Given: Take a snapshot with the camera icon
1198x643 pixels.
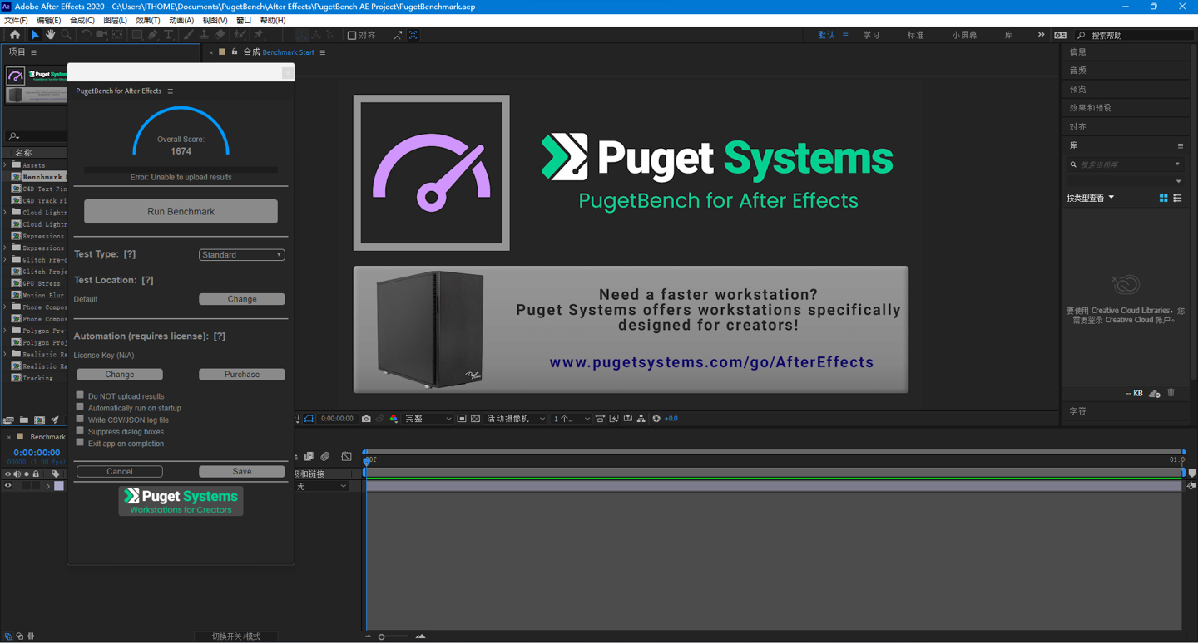Looking at the screenshot, I should click(x=366, y=419).
